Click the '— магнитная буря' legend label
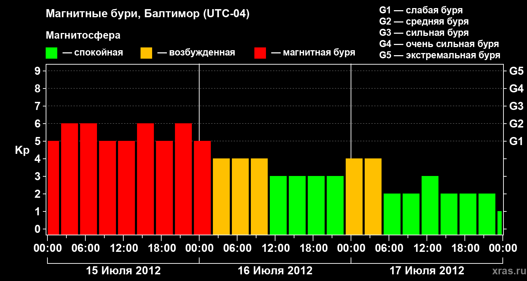Screen dimensions: 527x281 tap(313, 53)
